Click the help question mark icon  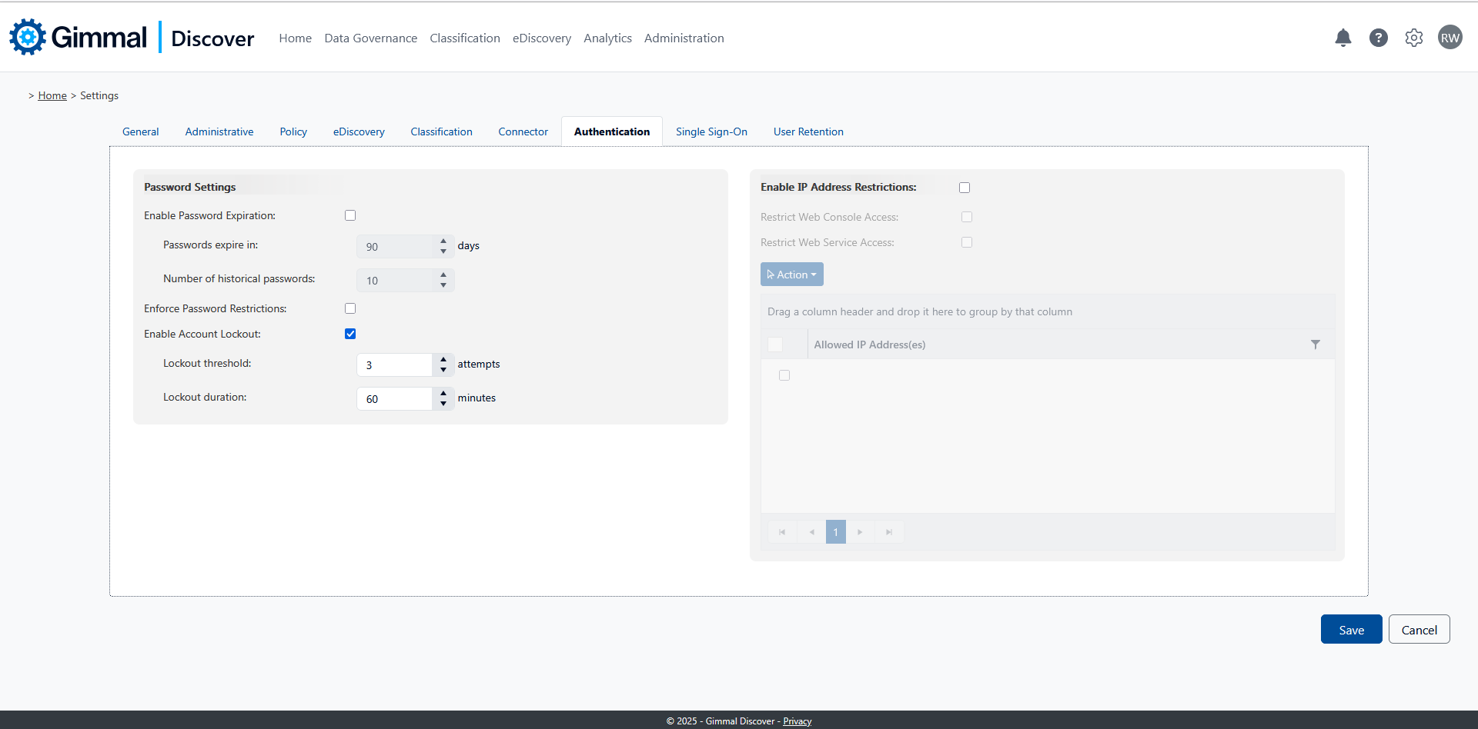[1378, 38]
